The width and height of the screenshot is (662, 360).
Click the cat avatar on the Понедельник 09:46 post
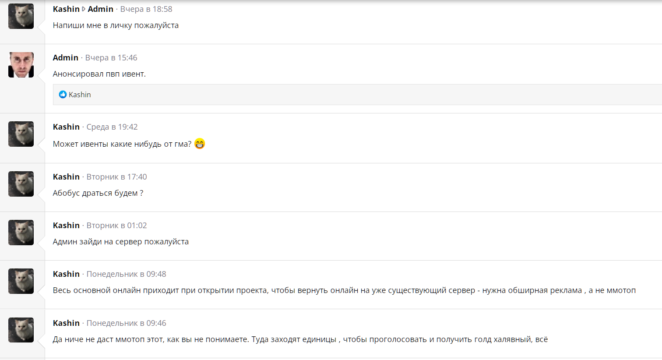coord(21,330)
